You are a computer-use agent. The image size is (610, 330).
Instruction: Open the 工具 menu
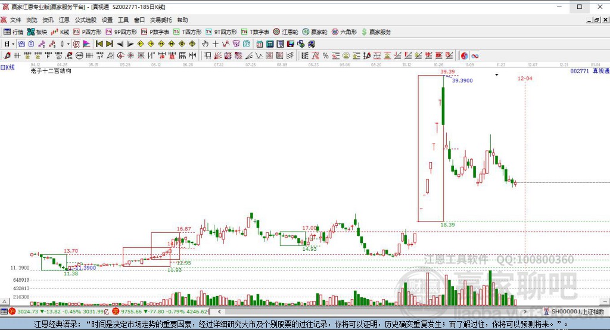pyautogui.click(x=123, y=20)
